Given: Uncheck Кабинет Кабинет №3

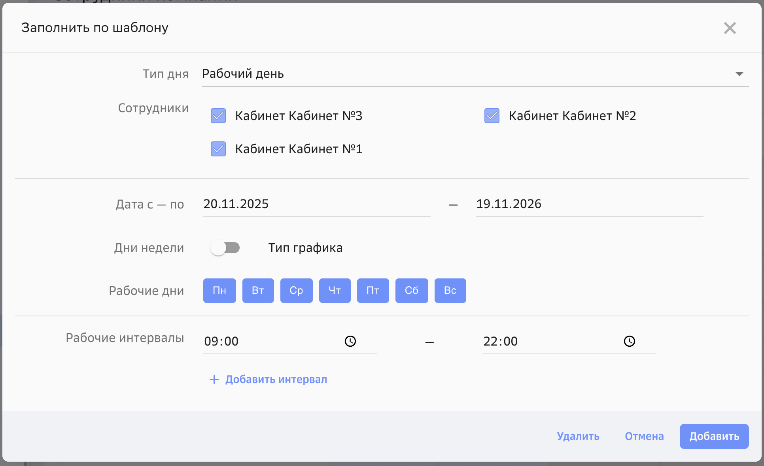Looking at the screenshot, I should tap(218, 116).
